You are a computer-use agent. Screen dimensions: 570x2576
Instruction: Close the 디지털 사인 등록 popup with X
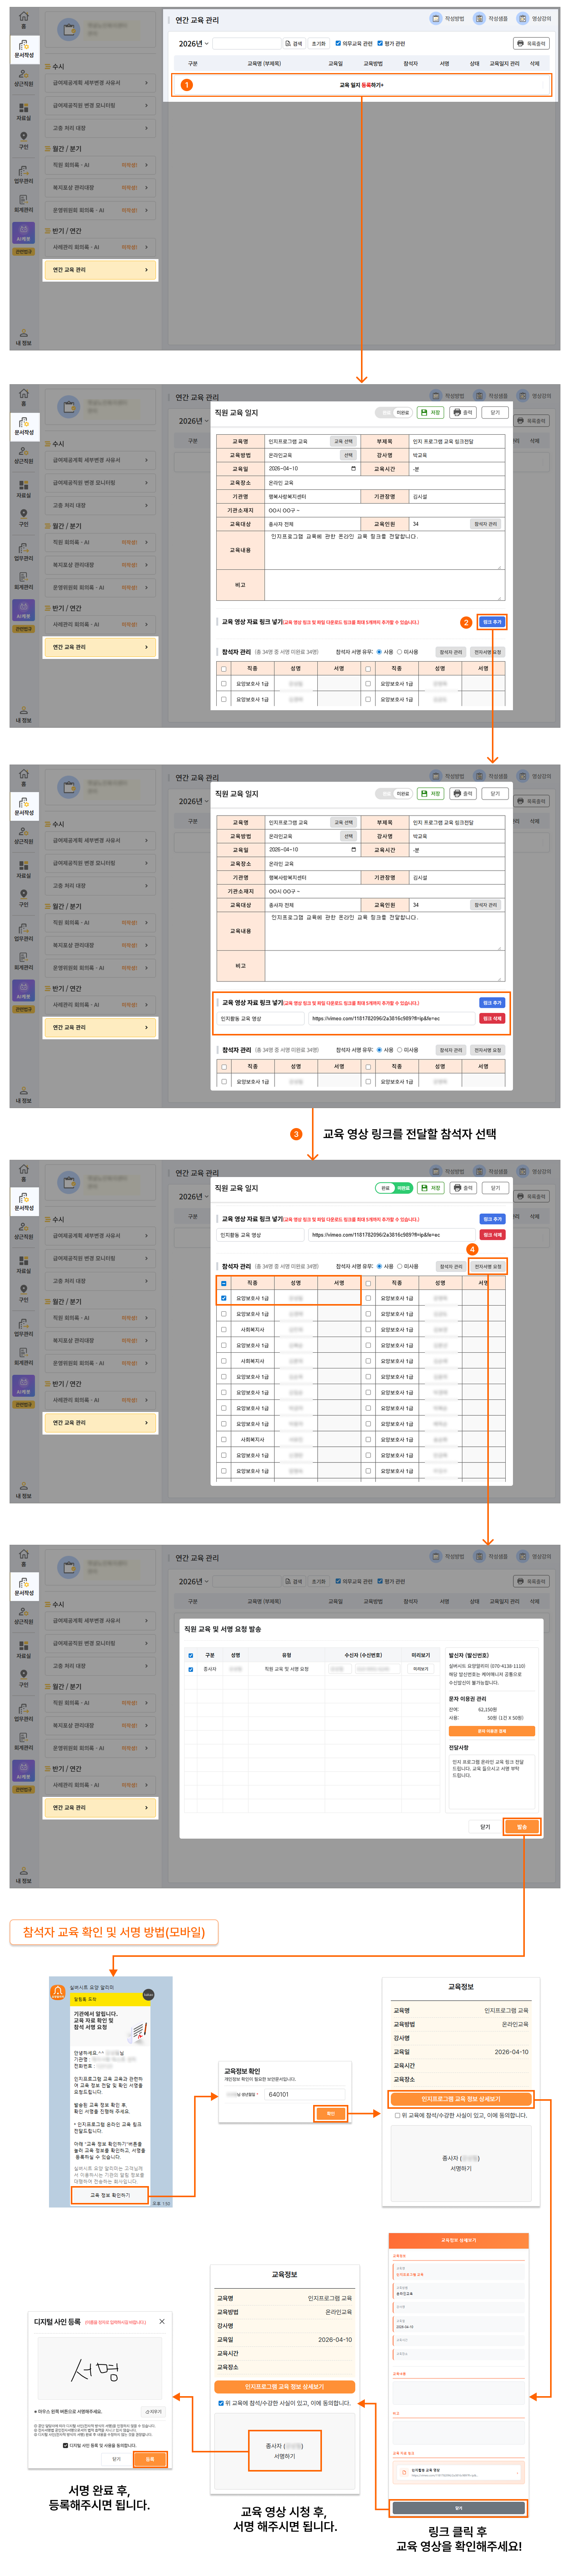[162, 2321]
